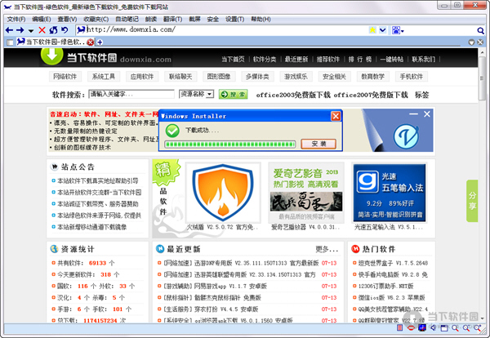This screenshot has width=490, height=338.
Task: Close the banner ad with the white X
Action: pyautogui.click(x=427, y=114)
